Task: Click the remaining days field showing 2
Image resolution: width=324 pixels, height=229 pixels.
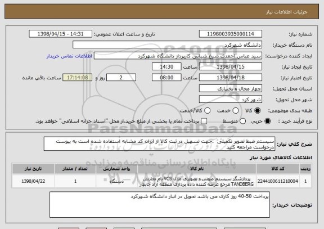Action: [x=121, y=78]
